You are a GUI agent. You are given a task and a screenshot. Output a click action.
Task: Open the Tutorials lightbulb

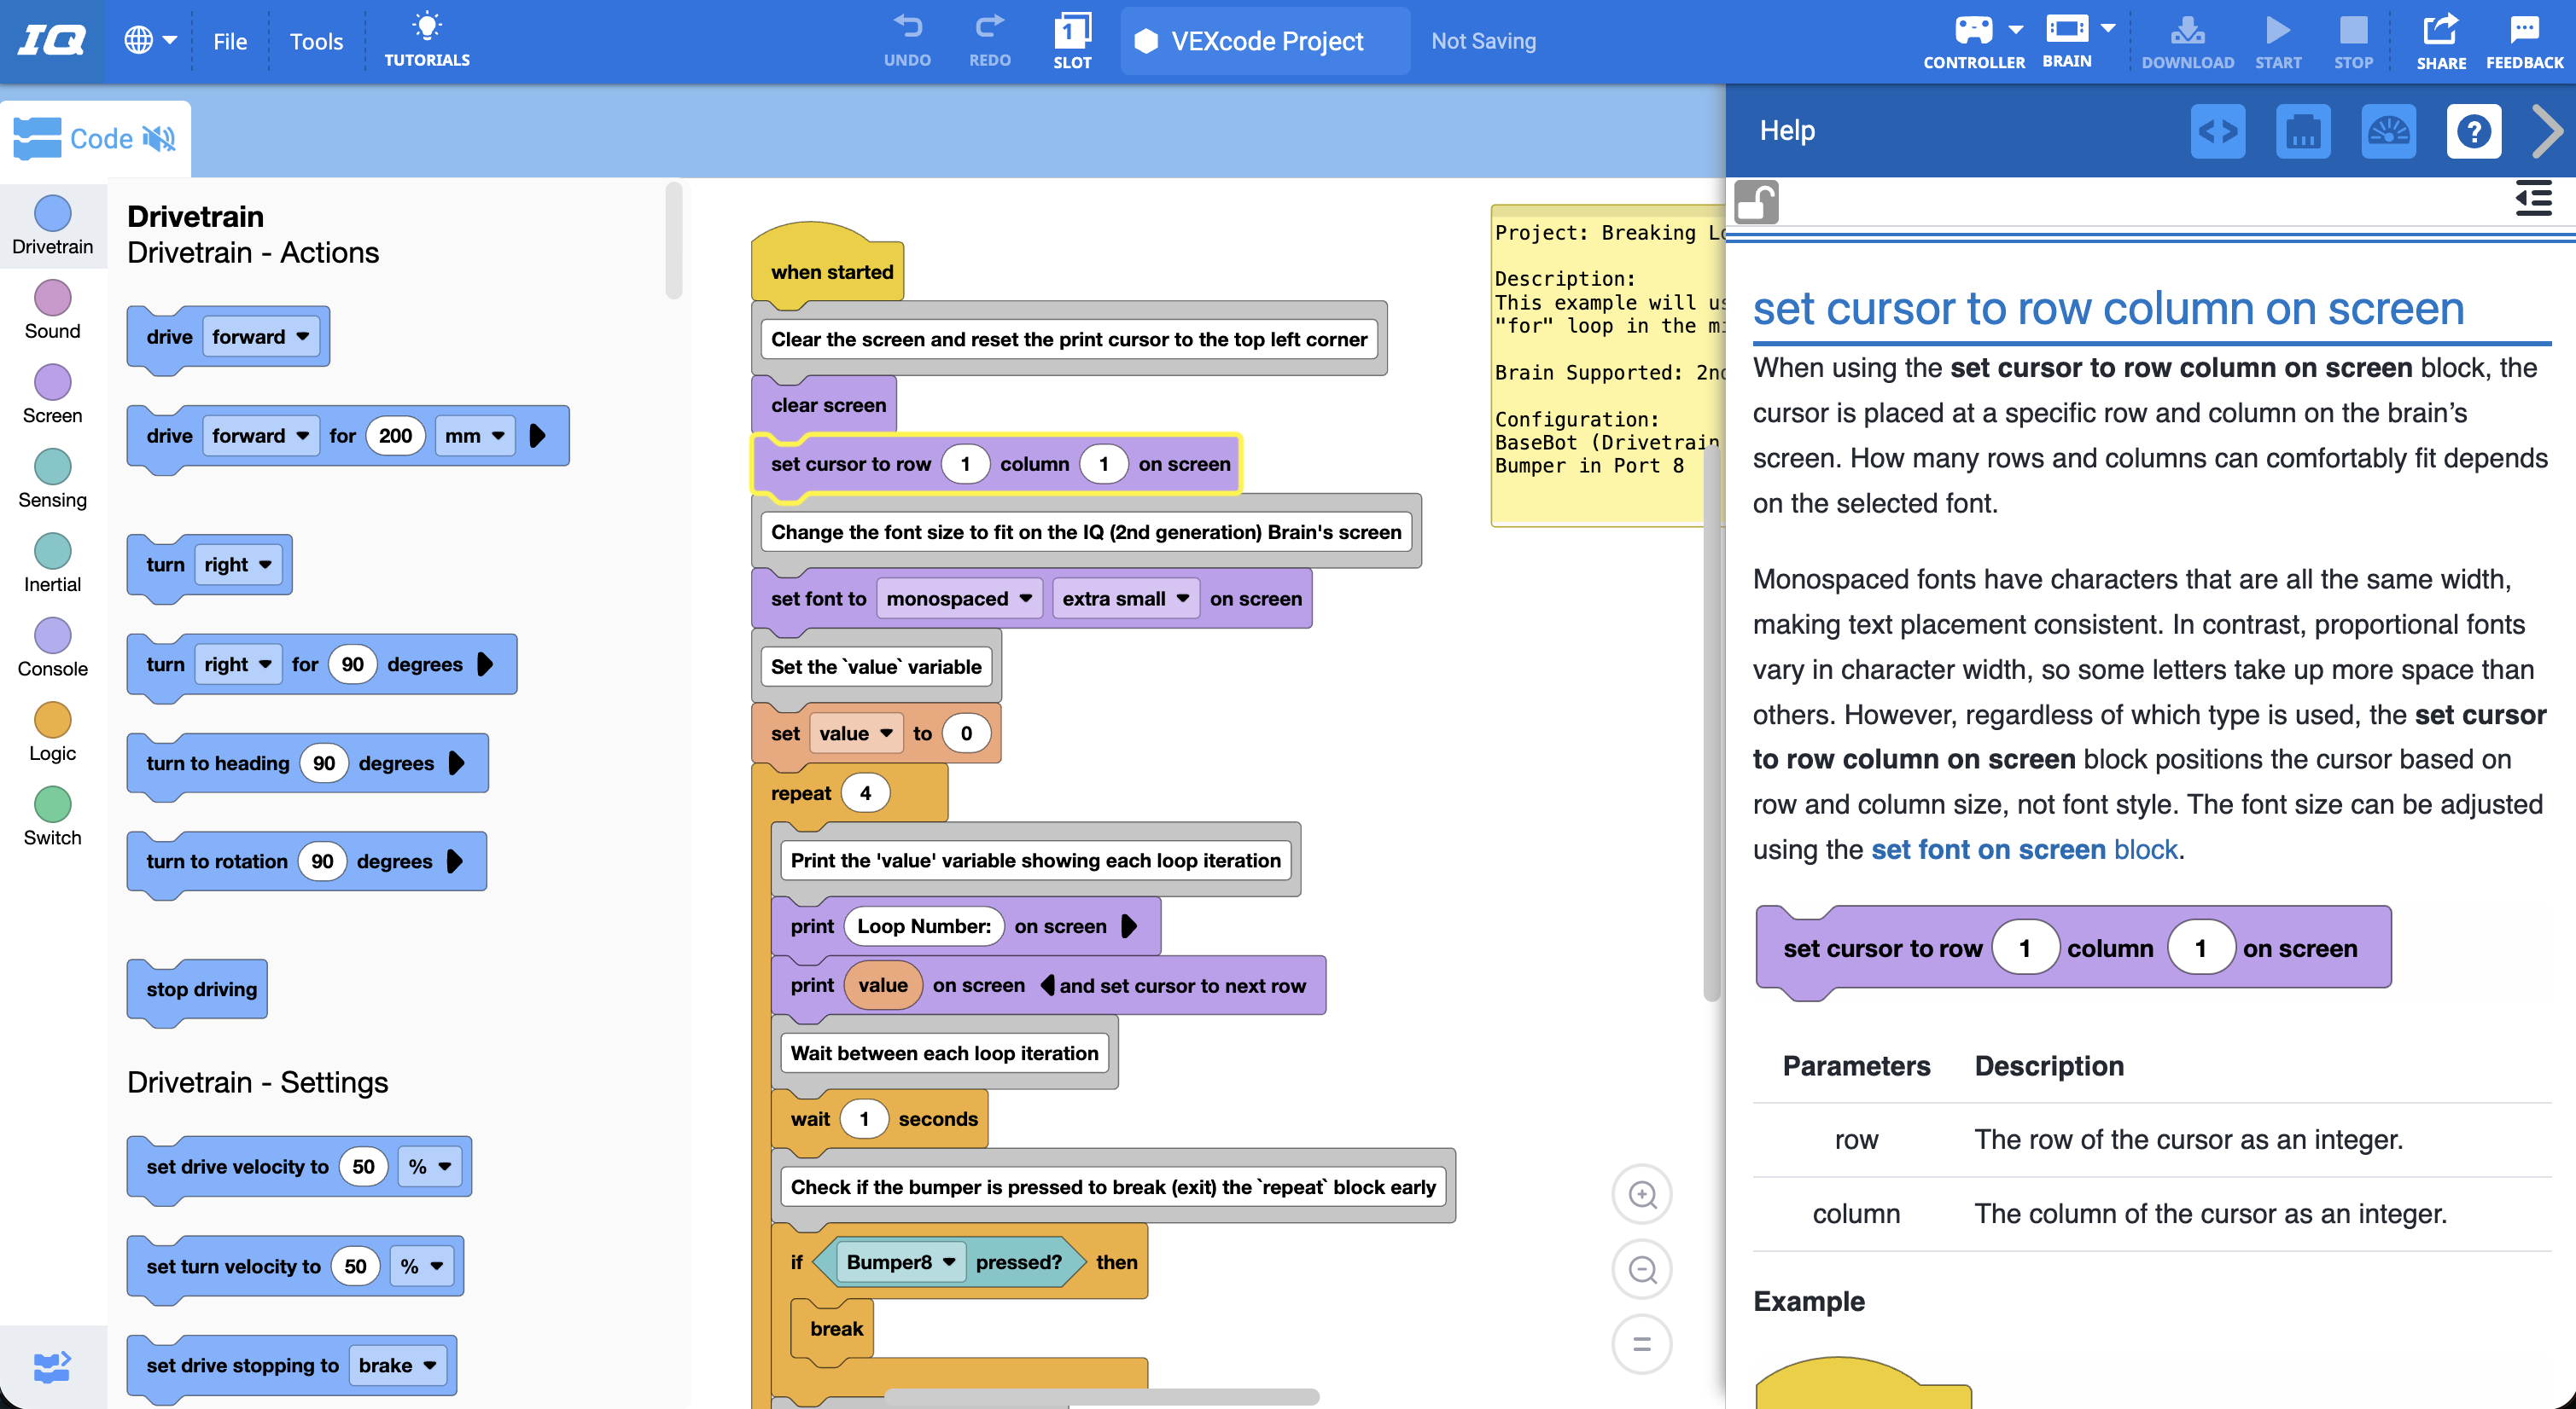coord(427,40)
